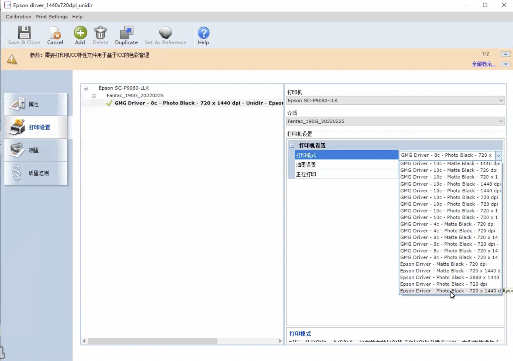Viewport: 513px width, 361px height.
Task: Choose GMG Driver 10c Matte Black 720 dpi
Action: click(x=450, y=170)
